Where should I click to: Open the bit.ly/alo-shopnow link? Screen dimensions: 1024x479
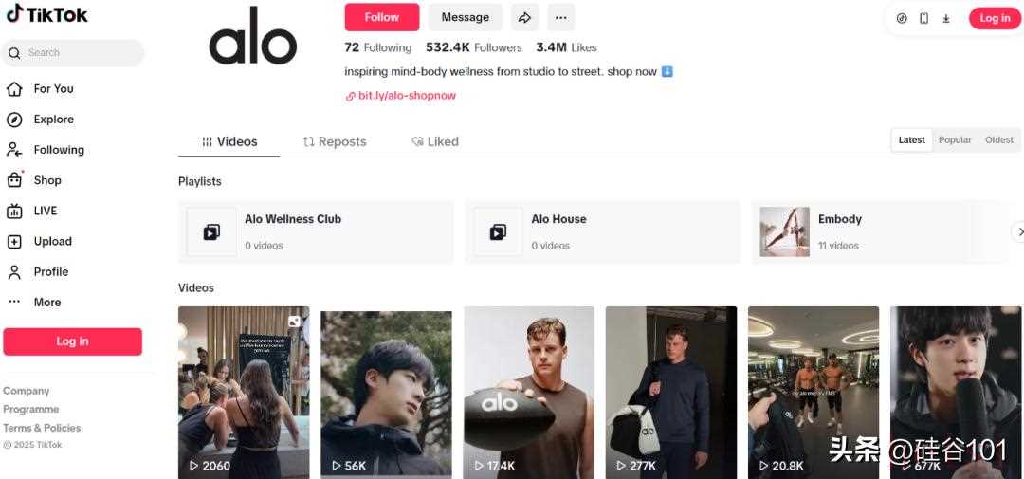click(401, 96)
